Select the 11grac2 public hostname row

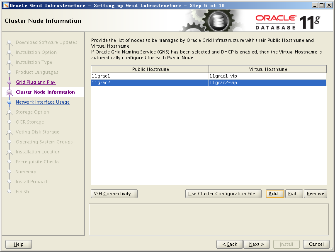point(150,83)
